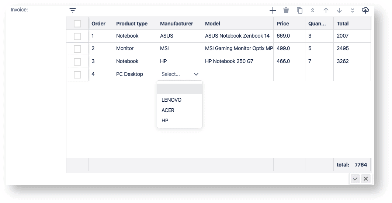Move row up with the up arrow
Screen dimensions: 392x203
(326, 10)
